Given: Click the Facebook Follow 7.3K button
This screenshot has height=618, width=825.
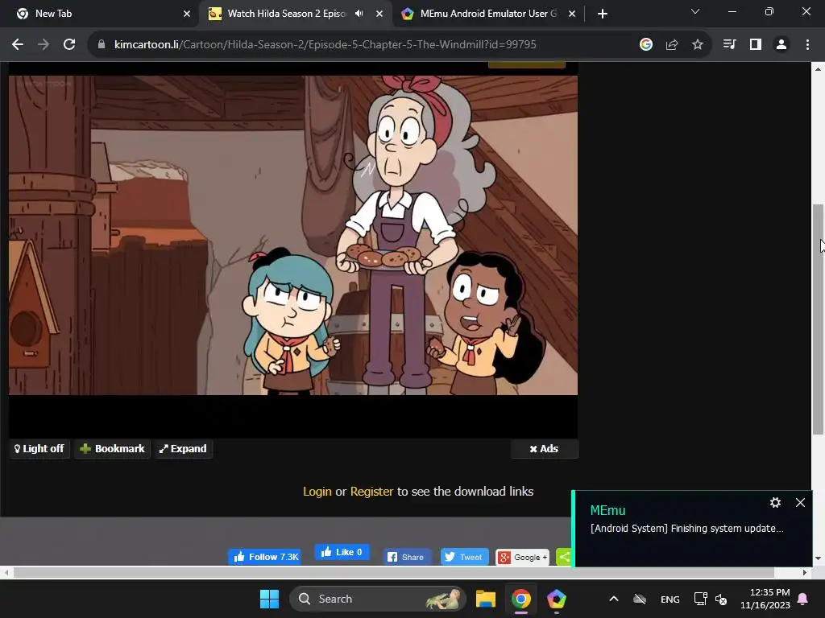Looking at the screenshot, I should (x=264, y=557).
